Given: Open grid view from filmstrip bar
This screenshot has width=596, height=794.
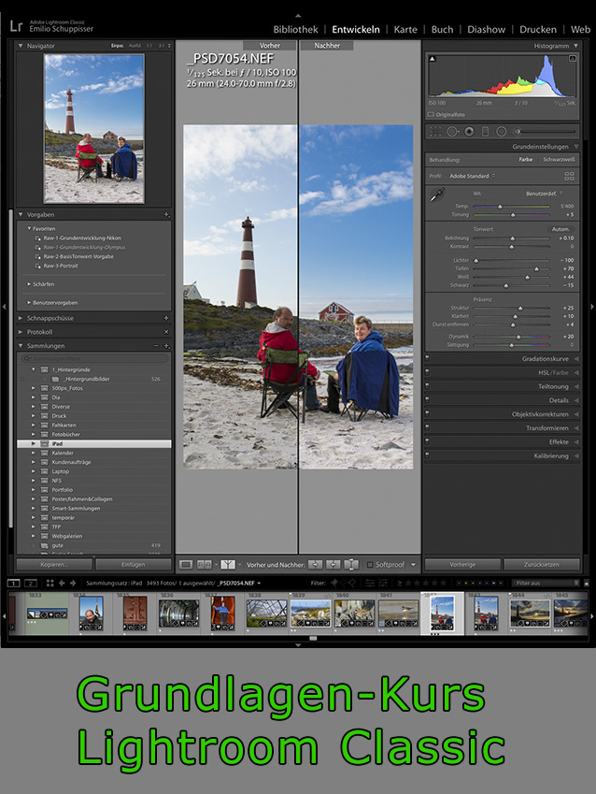Looking at the screenshot, I should [x=50, y=583].
